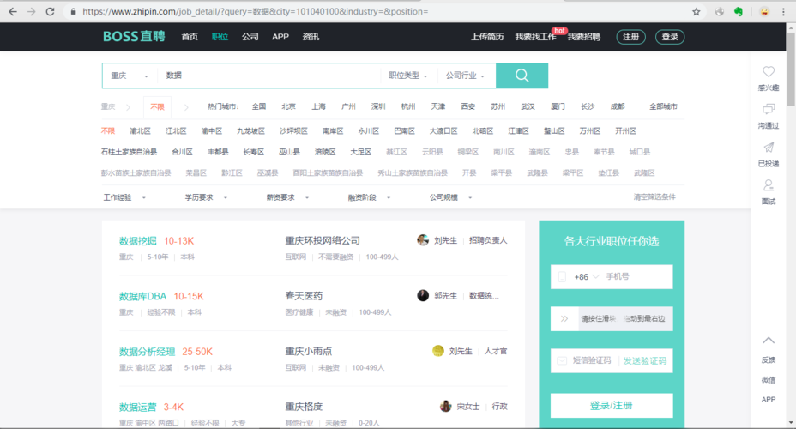Click the BOSS直聘 logo
The width and height of the screenshot is (796, 429).
[134, 37]
